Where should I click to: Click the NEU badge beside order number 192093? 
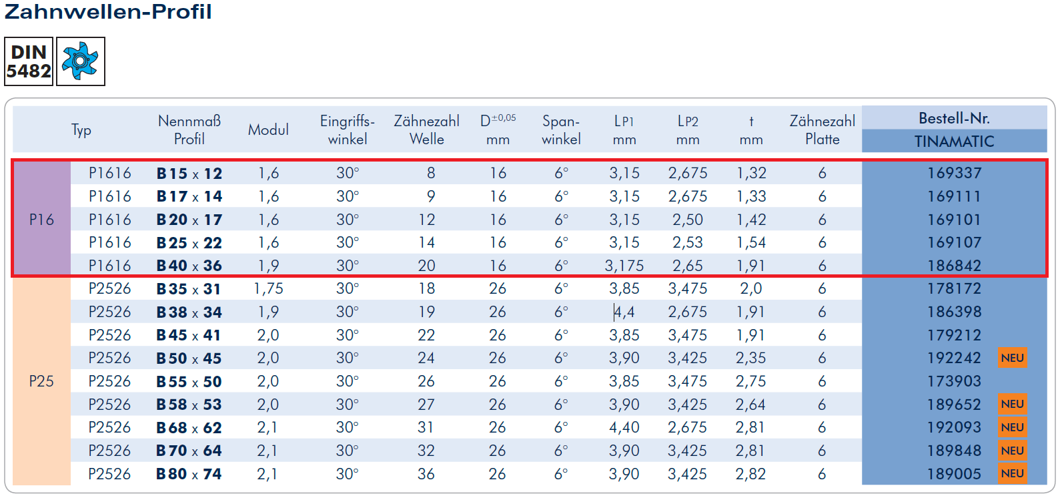coord(1012,427)
